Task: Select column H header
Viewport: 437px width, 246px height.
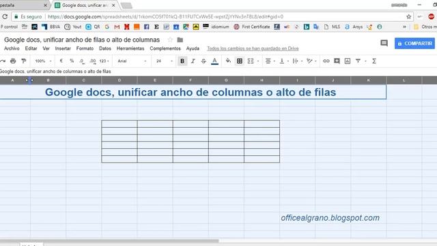Action: click(x=262, y=81)
